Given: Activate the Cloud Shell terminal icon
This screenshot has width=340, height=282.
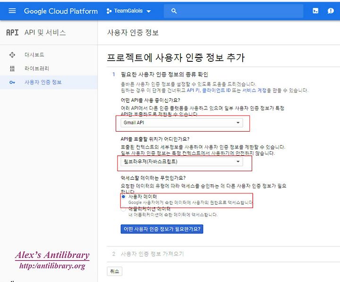Looking at the screenshot, I should coord(315,11).
